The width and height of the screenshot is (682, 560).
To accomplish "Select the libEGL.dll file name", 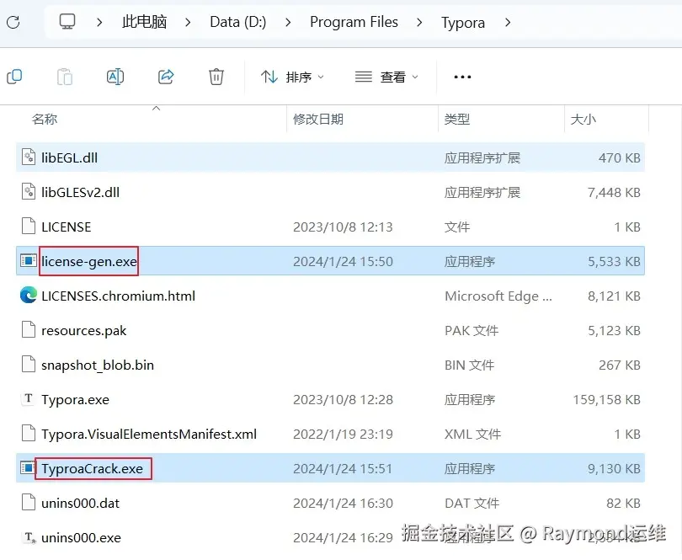I will coord(70,157).
